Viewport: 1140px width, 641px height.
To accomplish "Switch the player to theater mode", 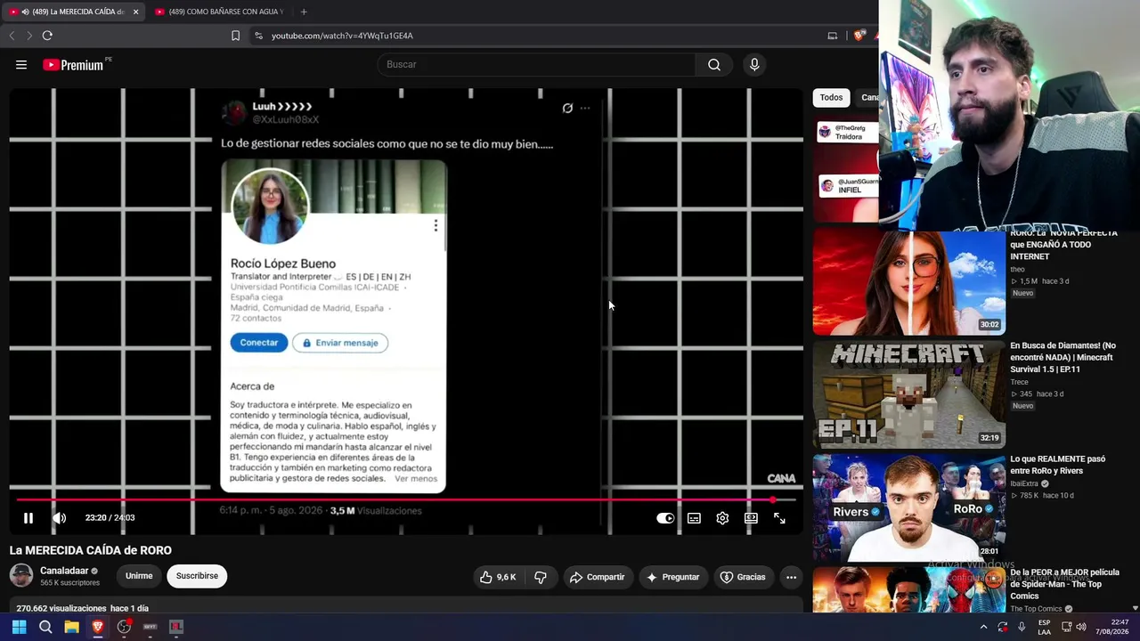I will [x=751, y=518].
